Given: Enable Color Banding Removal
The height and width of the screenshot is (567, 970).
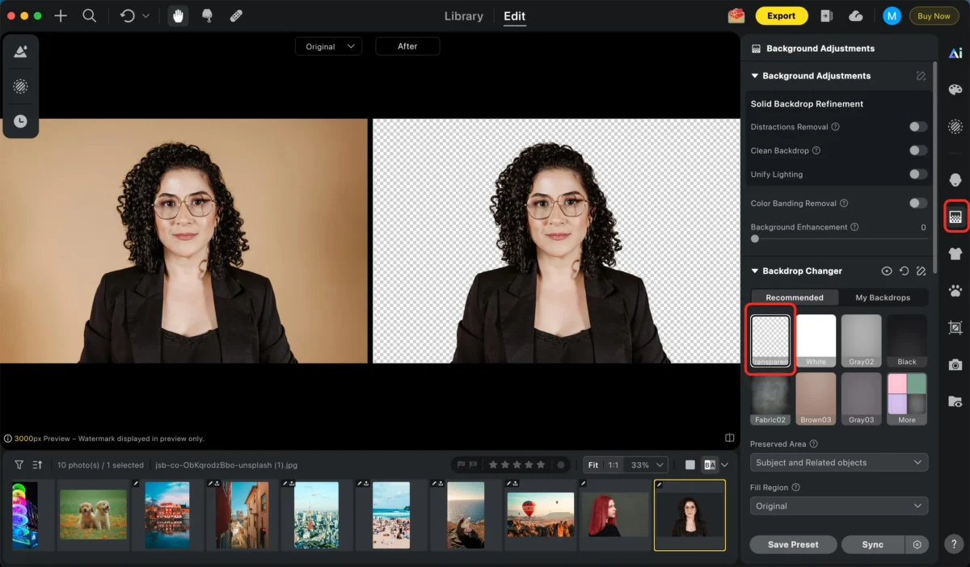Looking at the screenshot, I should point(917,203).
